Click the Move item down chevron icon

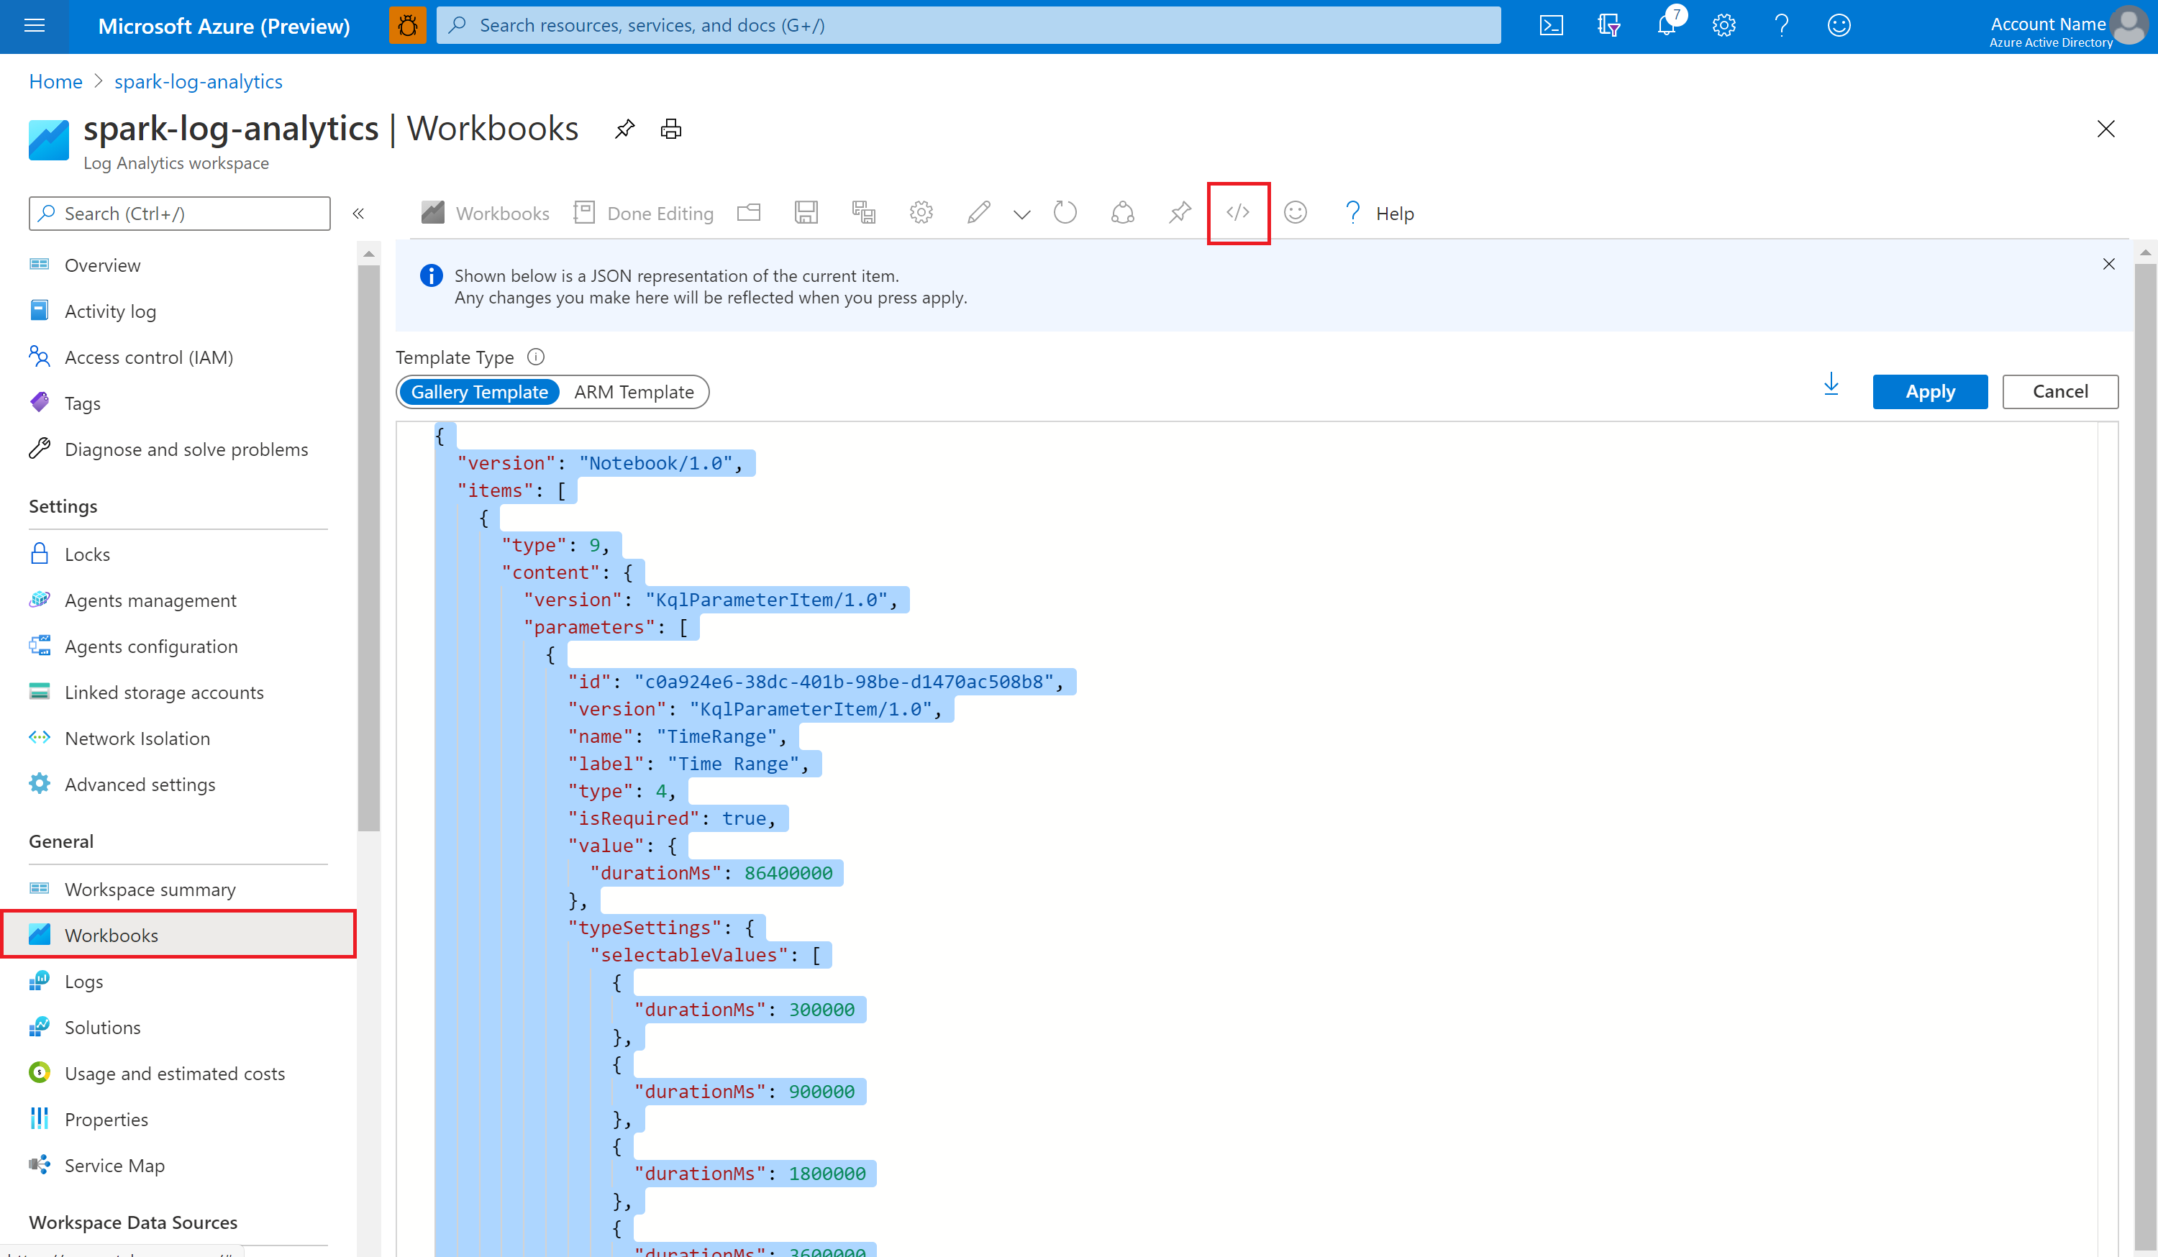click(x=1022, y=212)
